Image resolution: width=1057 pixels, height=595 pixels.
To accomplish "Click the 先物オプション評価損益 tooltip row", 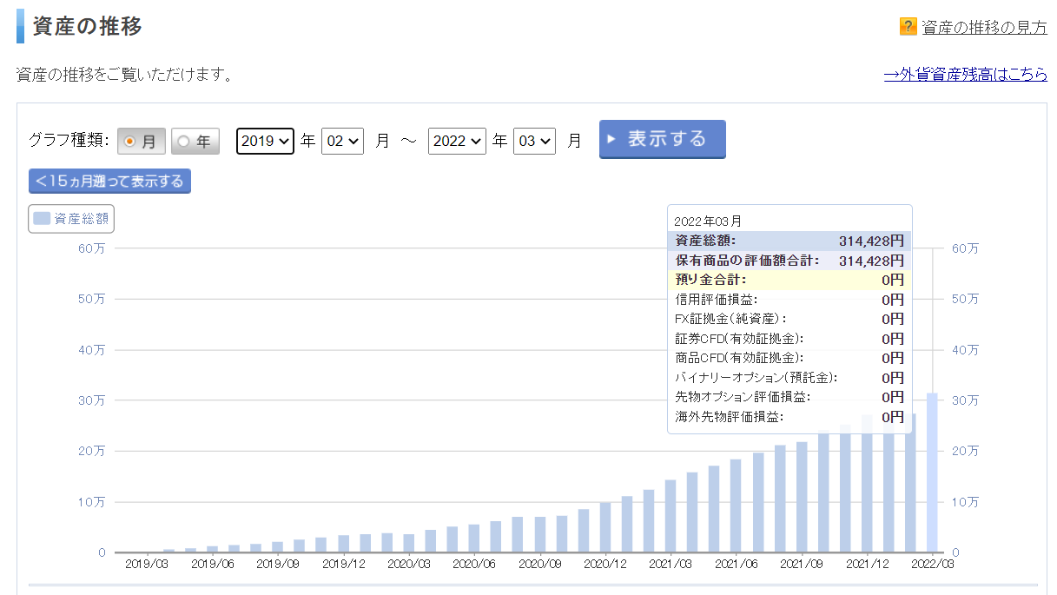I will click(x=789, y=397).
